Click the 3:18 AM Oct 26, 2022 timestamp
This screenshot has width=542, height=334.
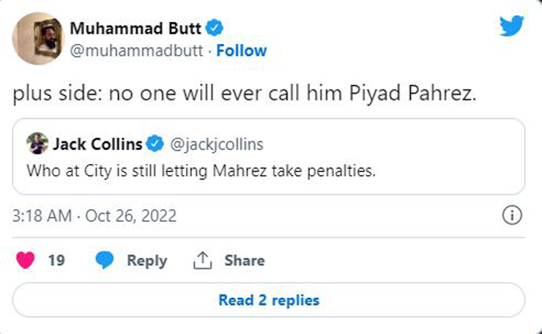coord(94,216)
